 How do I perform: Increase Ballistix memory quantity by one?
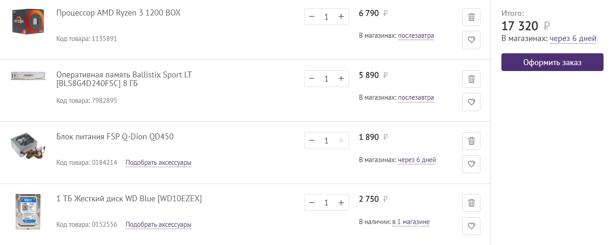tap(341, 79)
